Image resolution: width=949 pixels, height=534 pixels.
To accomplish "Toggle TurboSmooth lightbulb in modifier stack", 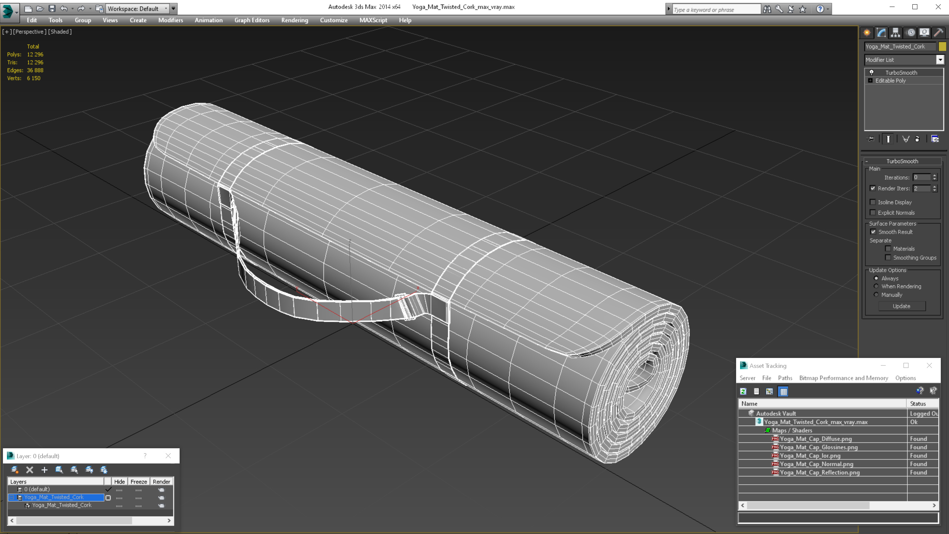I will click(x=871, y=73).
